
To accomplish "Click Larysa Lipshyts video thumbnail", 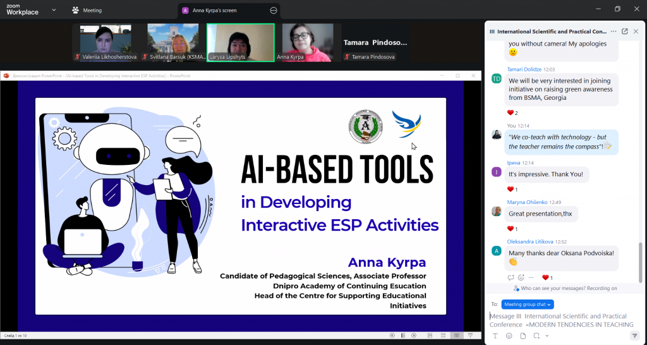I will pos(241,42).
